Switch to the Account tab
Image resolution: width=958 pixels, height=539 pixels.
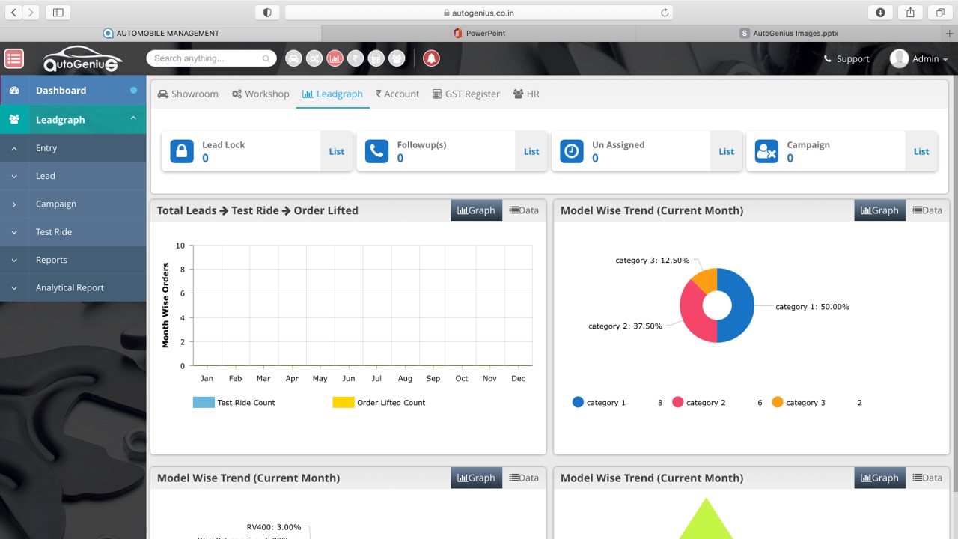[x=397, y=94]
